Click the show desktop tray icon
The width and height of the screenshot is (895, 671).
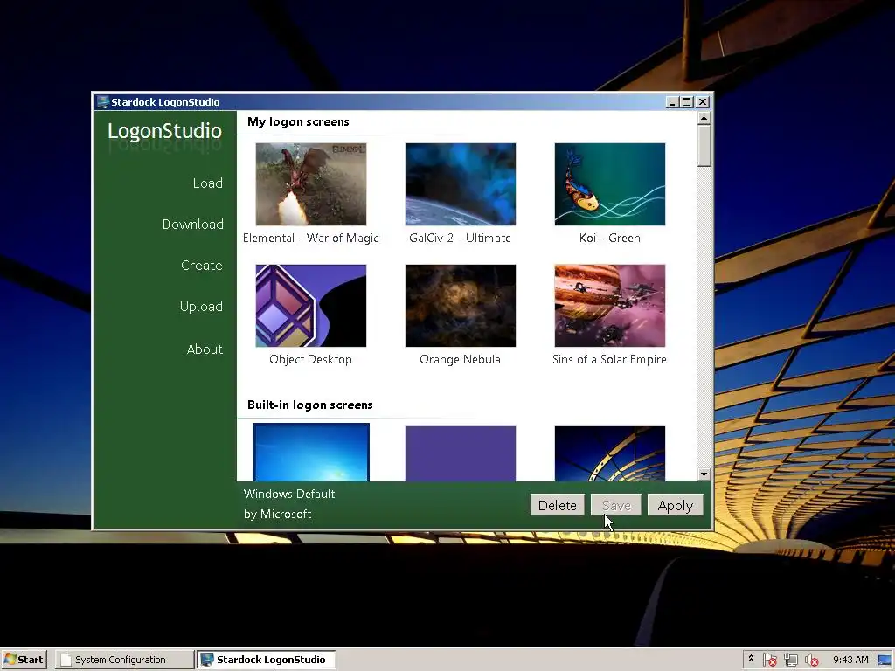point(885,661)
